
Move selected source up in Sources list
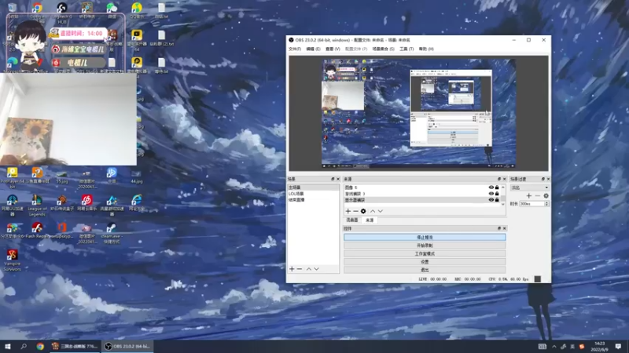(373, 211)
